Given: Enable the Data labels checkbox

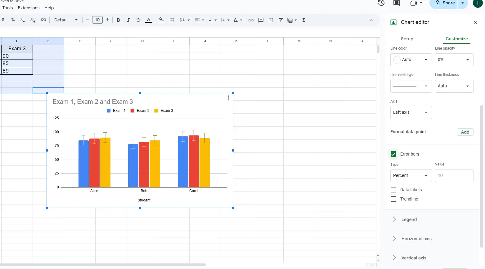Looking at the screenshot, I should pyautogui.click(x=393, y=190).
